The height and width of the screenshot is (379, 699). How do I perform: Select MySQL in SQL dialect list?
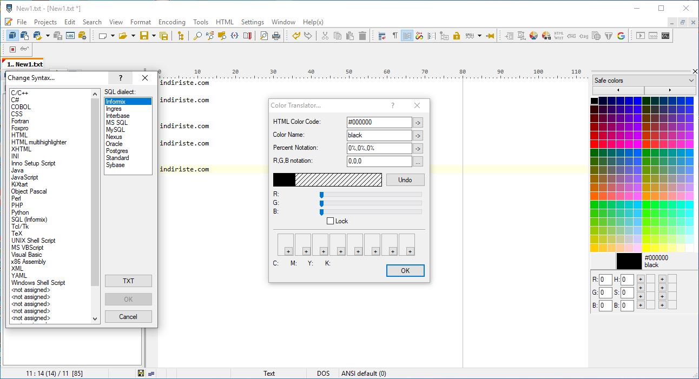coord(115,130)
